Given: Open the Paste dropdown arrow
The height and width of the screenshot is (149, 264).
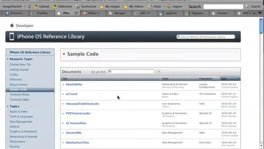Looking at the screenshot, I should 164,7.
